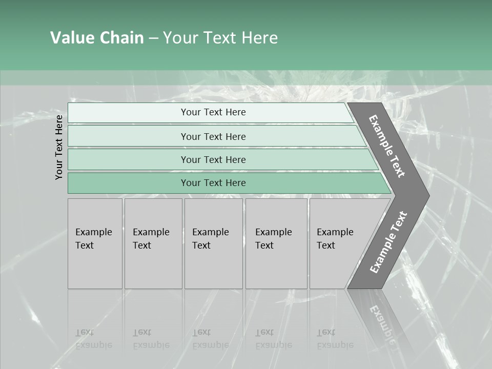Click the second "Example Text" box
The height and width of the screenshot is (369, 492).
pyautogui.click(x=153, y=243)
